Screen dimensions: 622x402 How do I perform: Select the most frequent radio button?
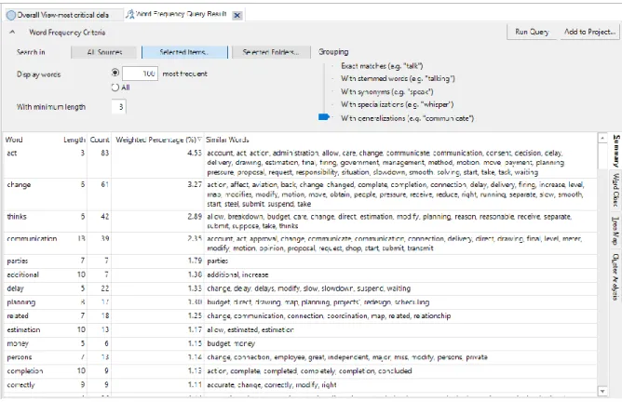(115, 73)
